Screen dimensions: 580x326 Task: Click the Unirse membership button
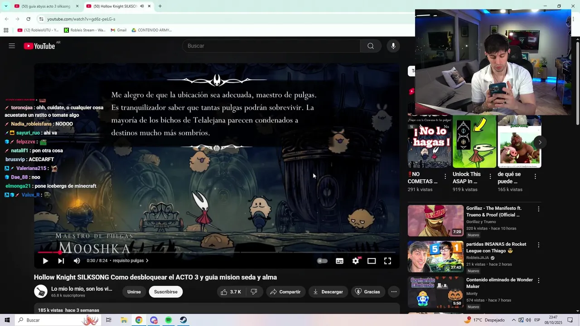pyautogui.click(x=134, y=292)
